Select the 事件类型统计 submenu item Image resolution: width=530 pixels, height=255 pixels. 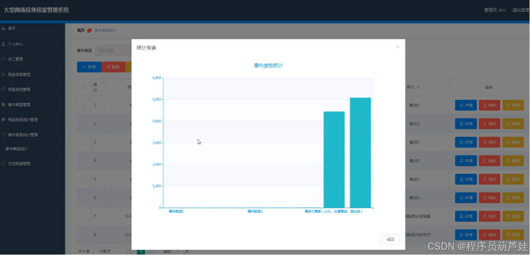(x=16, y=149)
